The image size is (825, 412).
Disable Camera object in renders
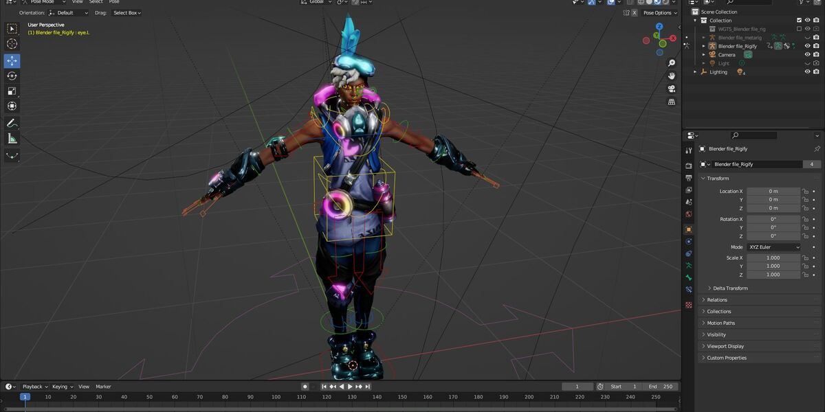point(816,55)
